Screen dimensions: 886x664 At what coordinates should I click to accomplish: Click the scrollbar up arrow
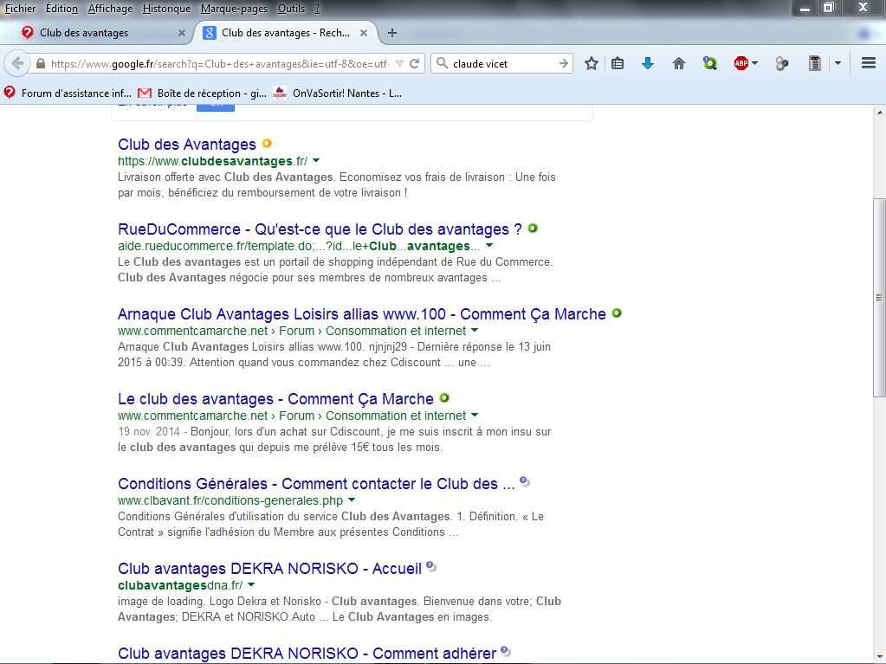pyautogui.click(x=879, y=112)
